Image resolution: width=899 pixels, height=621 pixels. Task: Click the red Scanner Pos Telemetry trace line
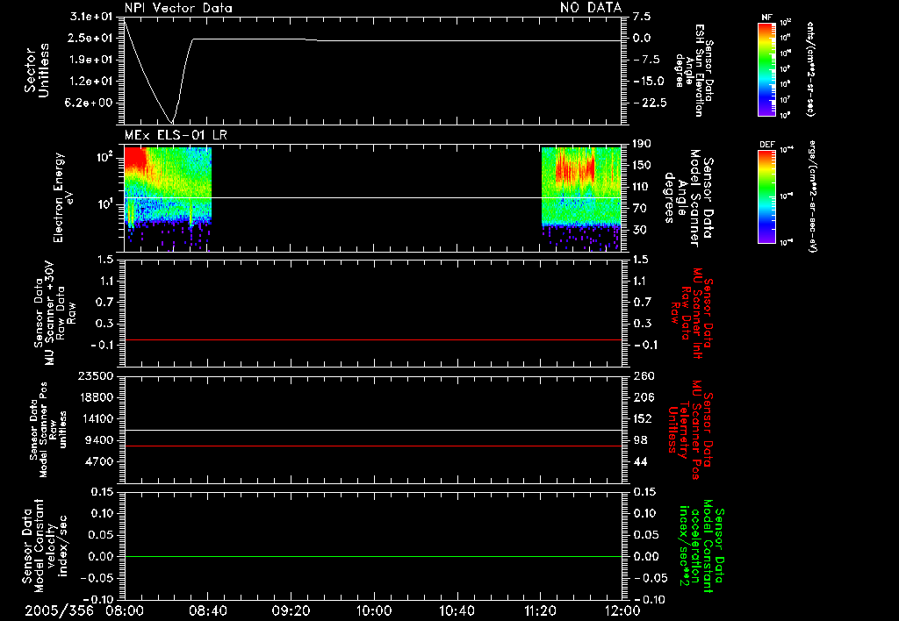point(373,446)
